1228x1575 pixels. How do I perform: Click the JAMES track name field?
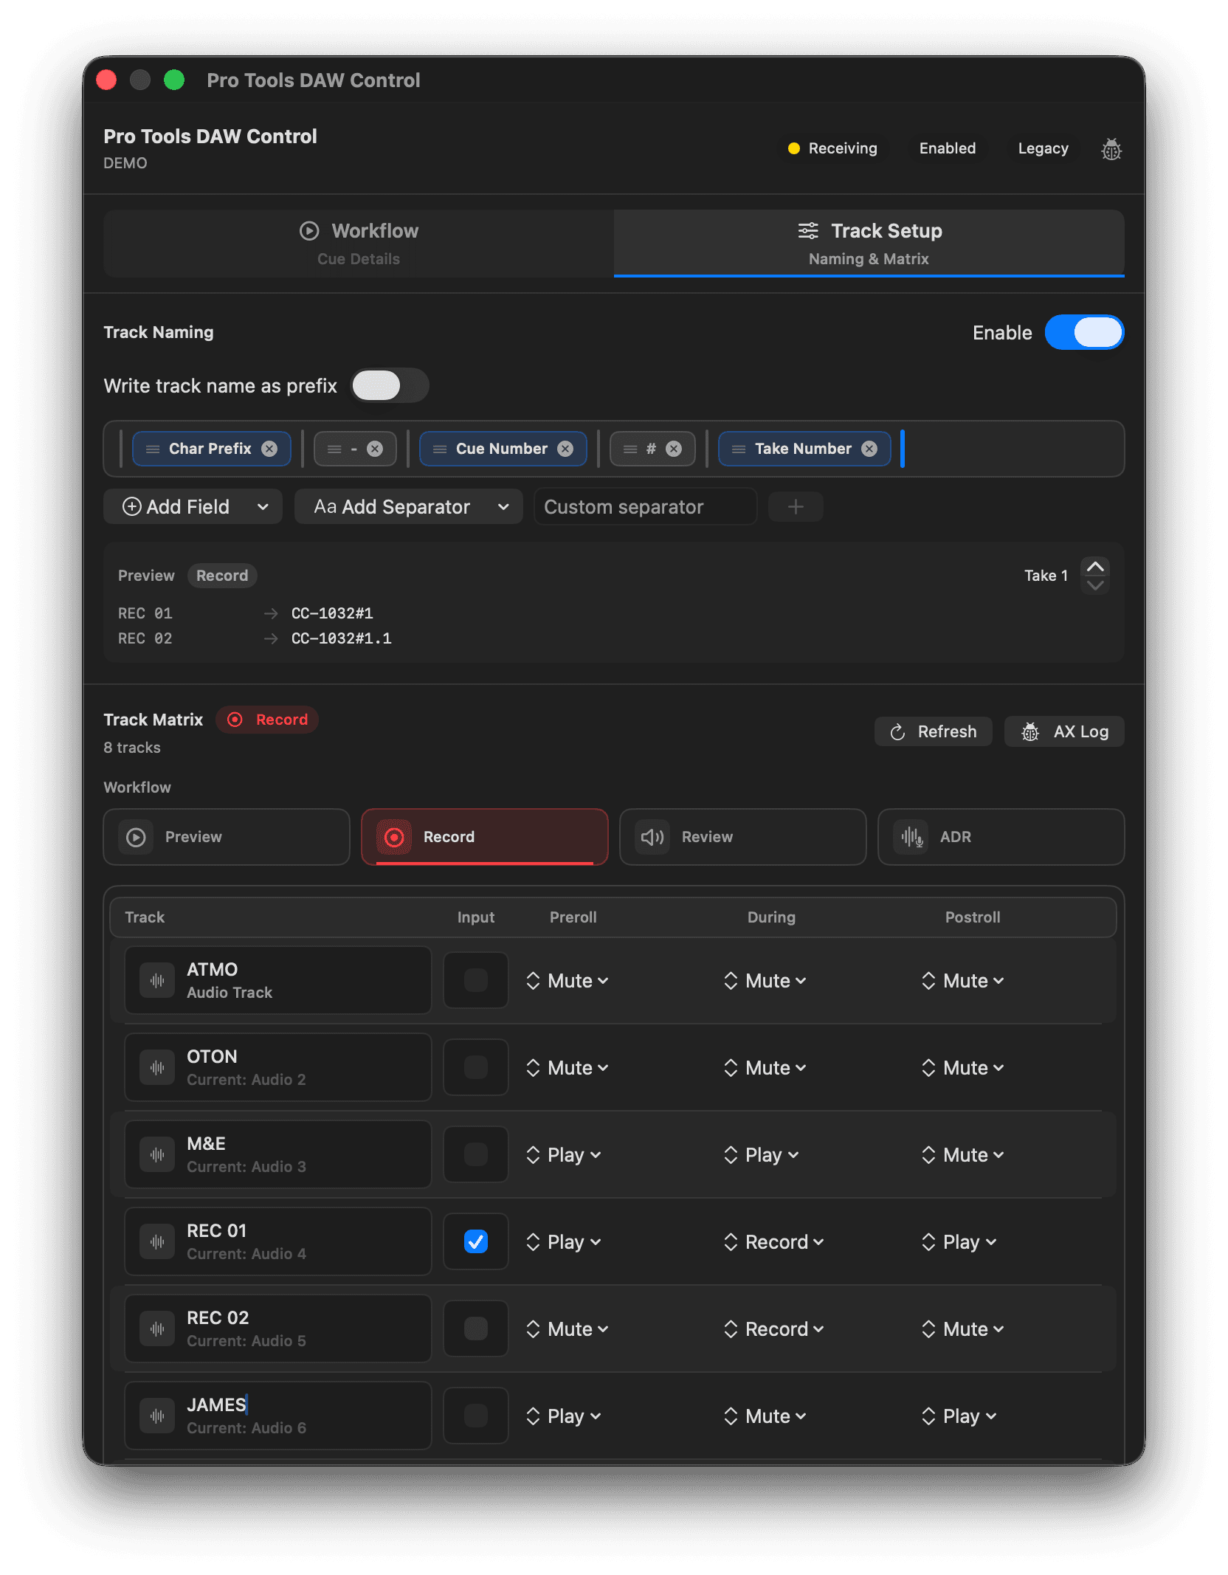pyautogui.click(x=278, y=1416)
